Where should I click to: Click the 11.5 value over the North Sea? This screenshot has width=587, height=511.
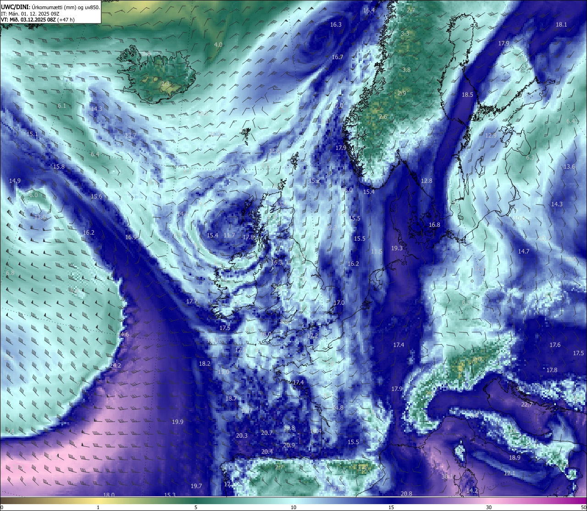tap(377, 251)
